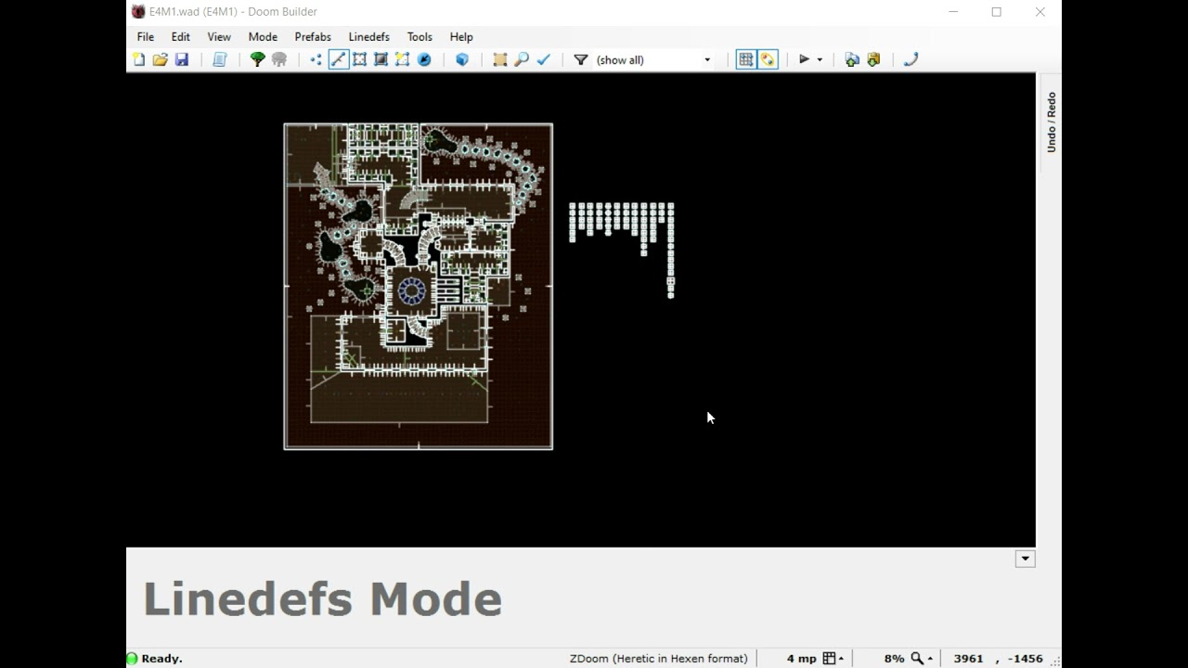This screenshot has height=668, width=1188.
Task: Click the large map layout in the editor
Action: click(418, 287)
